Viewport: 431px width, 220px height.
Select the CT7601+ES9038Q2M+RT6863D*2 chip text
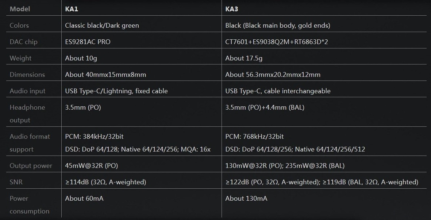click(x=277, y=42)
